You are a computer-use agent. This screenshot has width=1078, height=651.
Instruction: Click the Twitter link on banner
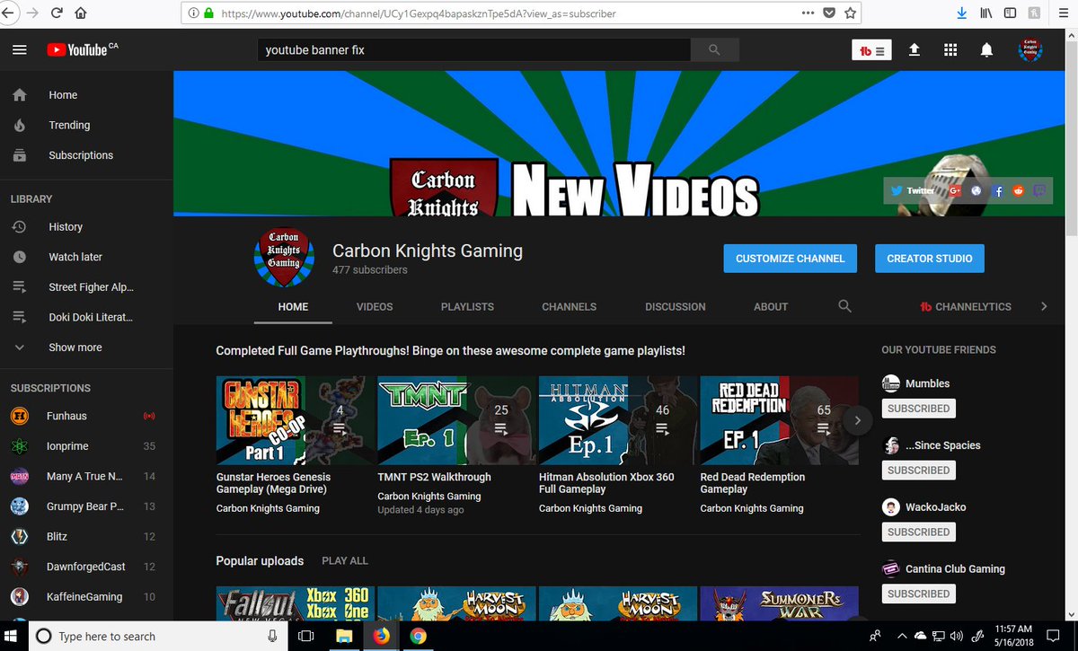coord(913,190)
